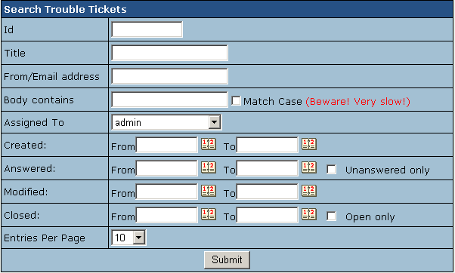Open calendar for Answered To date

tap(308, 167)
